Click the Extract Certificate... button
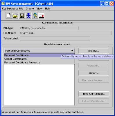This screenshot has height=116, width=115. coord(94,101)
